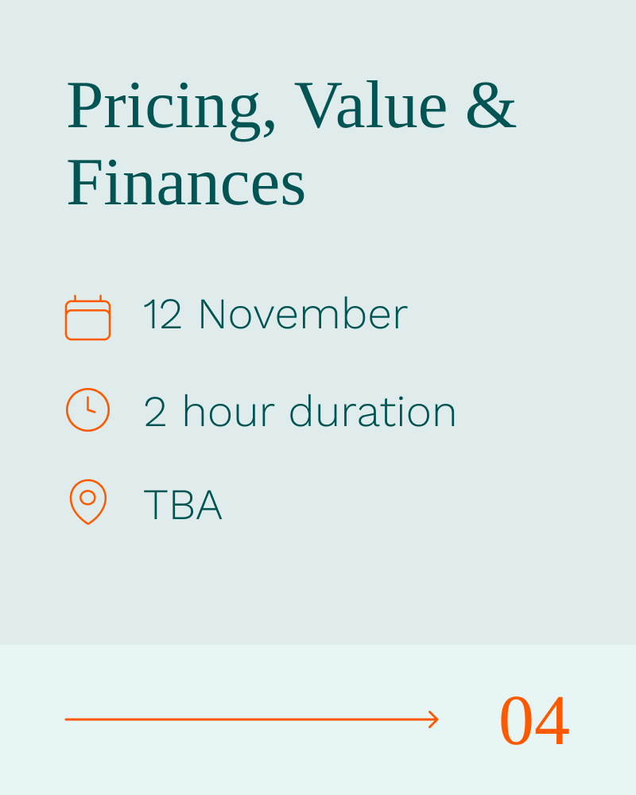636x795 pixels.
Task: Click the number 12 beside calendar icon
Action: (162, 315)
